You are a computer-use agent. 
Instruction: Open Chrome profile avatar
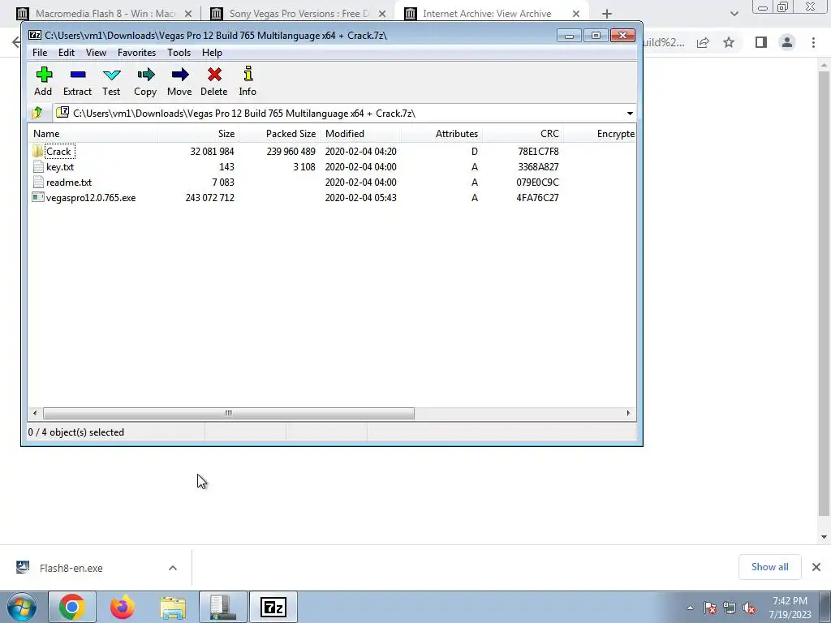787,42
